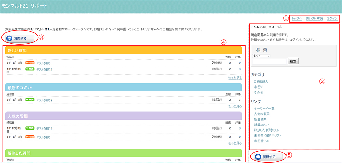Viewport: 342px width, 163px height.
Task: Open the 使い方・解説 help link
Action: tap(314, 18)
